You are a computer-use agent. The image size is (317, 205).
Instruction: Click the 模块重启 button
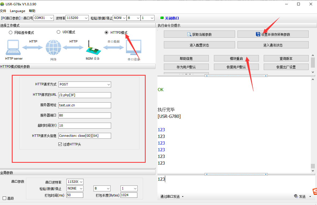[236, 59]
